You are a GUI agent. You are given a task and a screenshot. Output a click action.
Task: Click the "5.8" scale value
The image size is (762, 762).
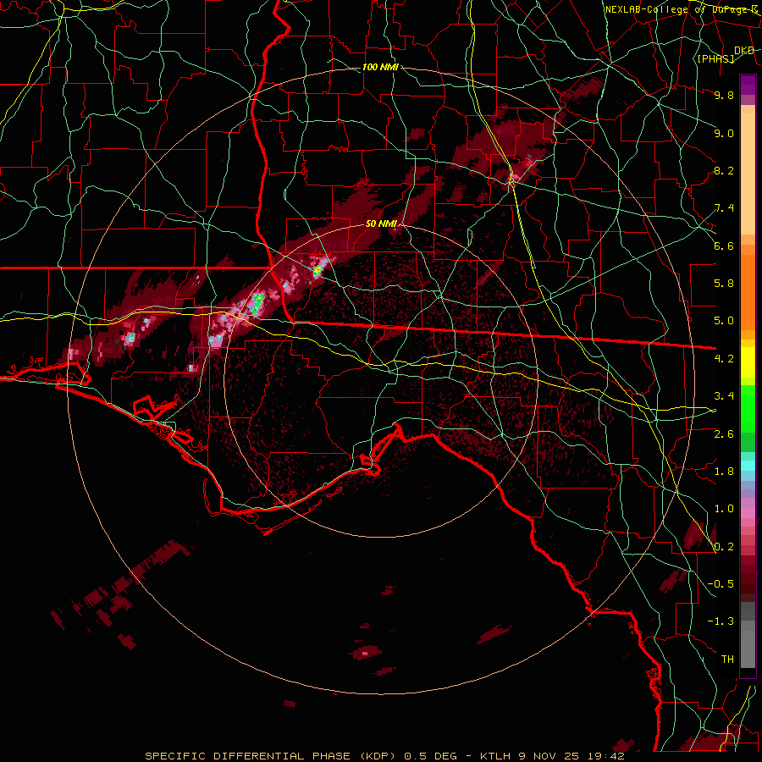coord(724,284)
